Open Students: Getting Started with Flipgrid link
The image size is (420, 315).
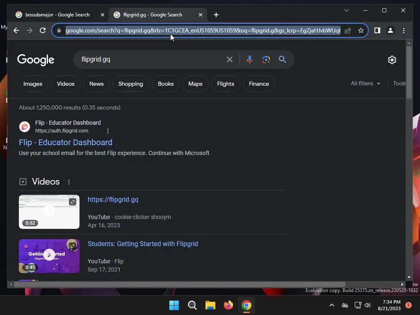tap(143, 244)
